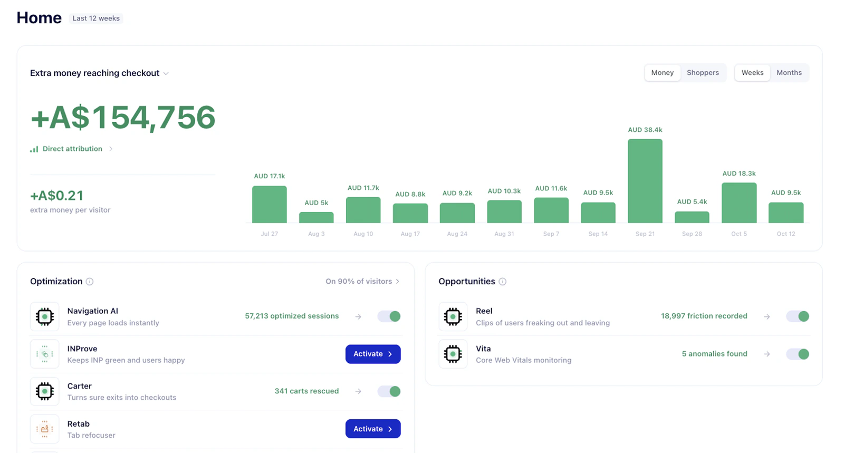
Task: Activate the Retab feature
Action: (373, 429)
